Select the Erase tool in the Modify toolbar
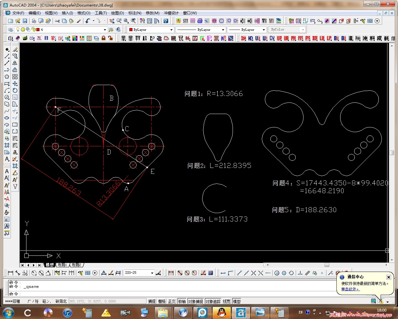The height and width of the screenshot is (319, 398). [15, 49]
